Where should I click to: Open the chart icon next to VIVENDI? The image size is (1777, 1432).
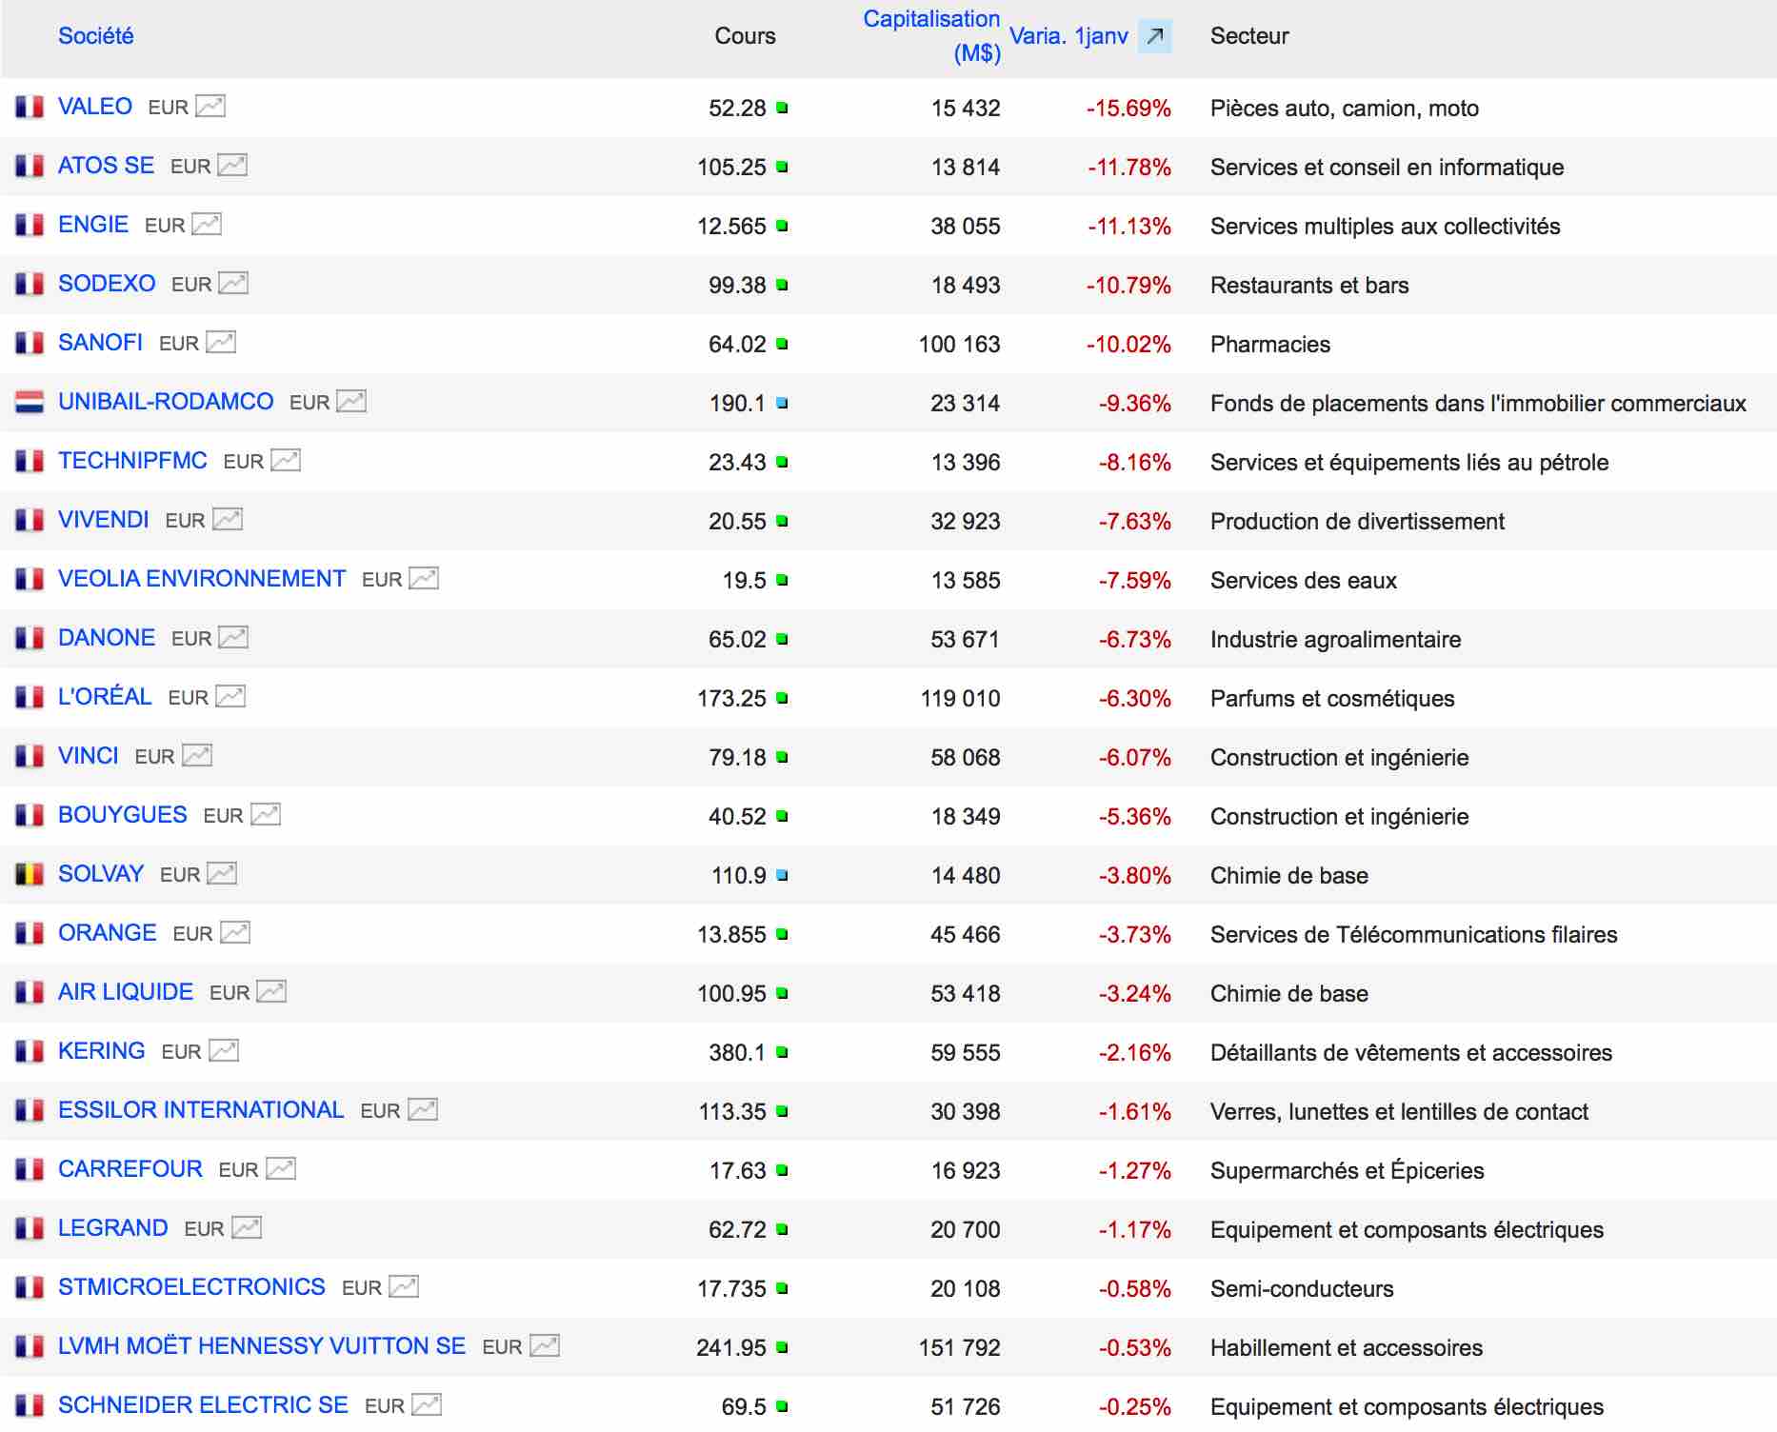tap(228, 519)
